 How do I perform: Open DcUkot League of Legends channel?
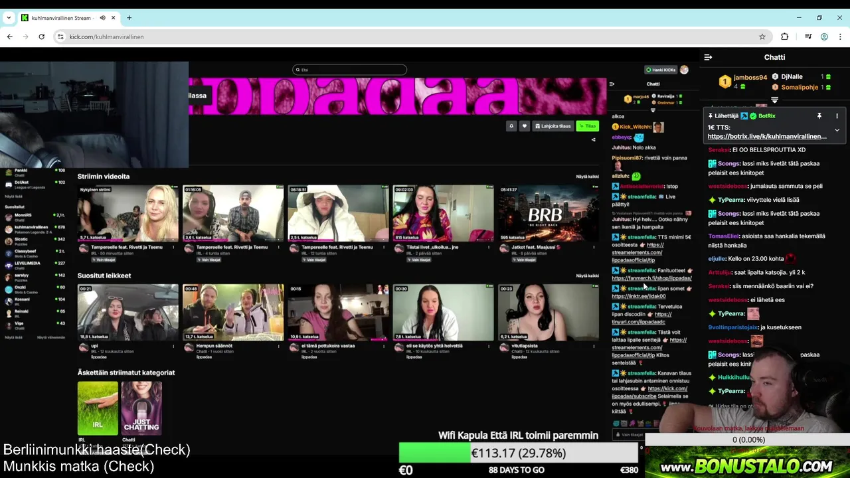tap(35, 183)
